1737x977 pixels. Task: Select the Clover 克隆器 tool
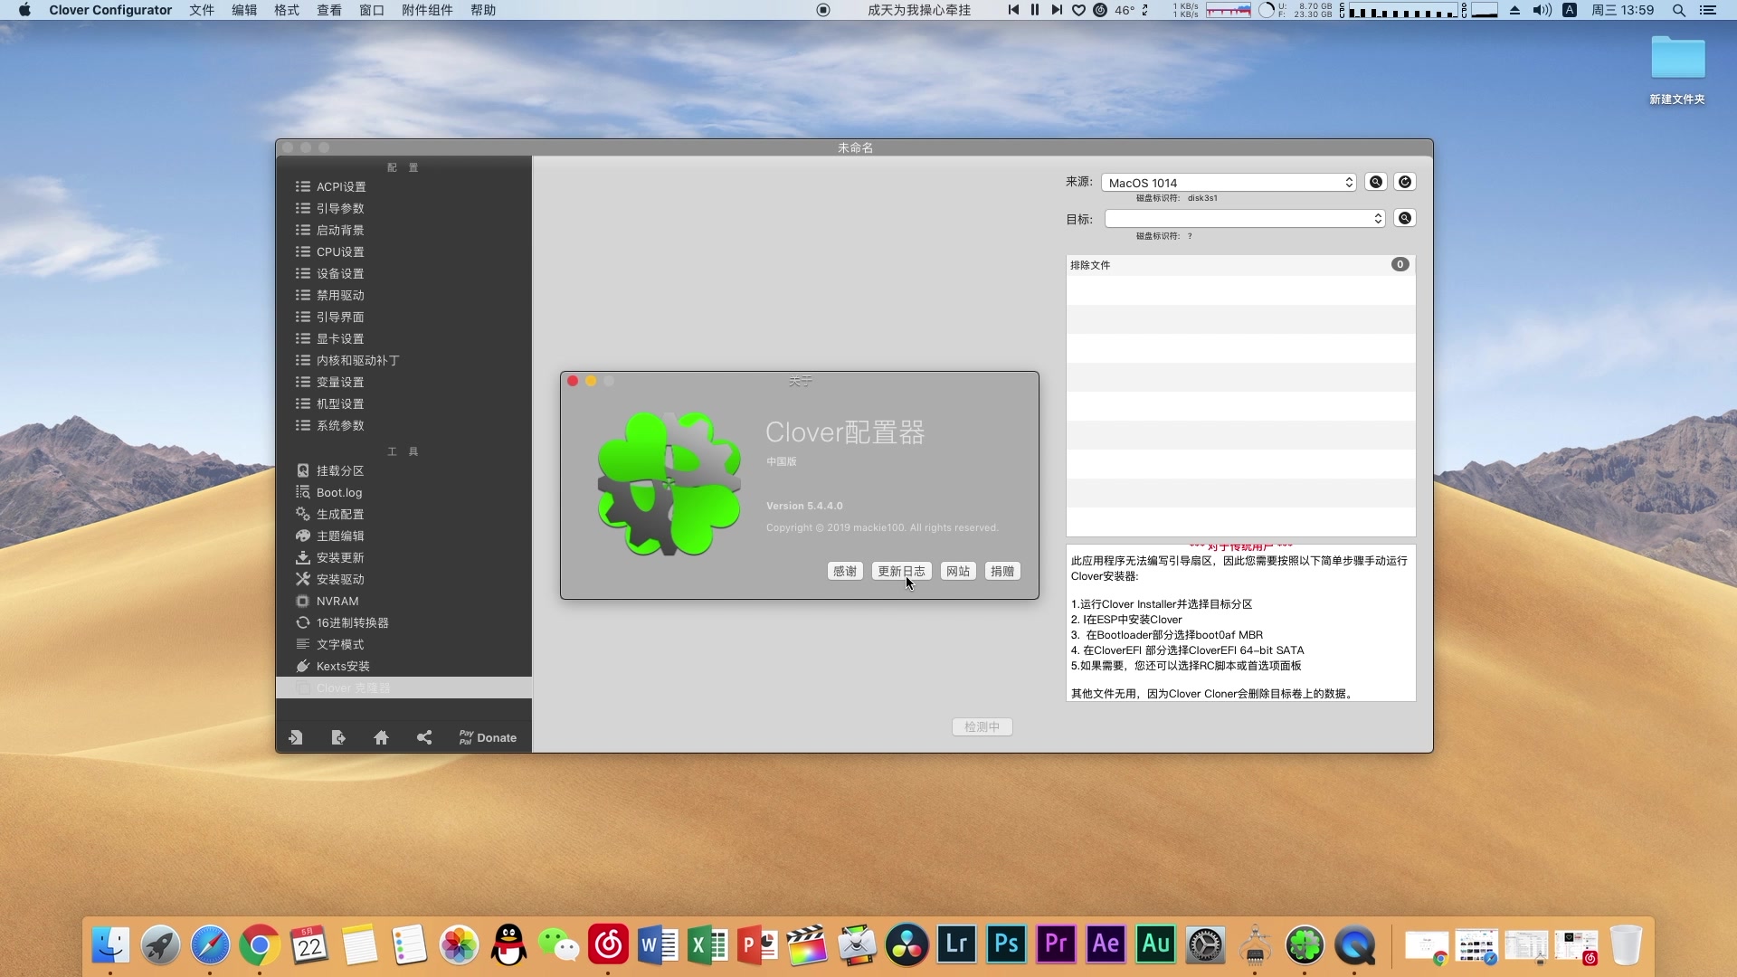[403, 688]
